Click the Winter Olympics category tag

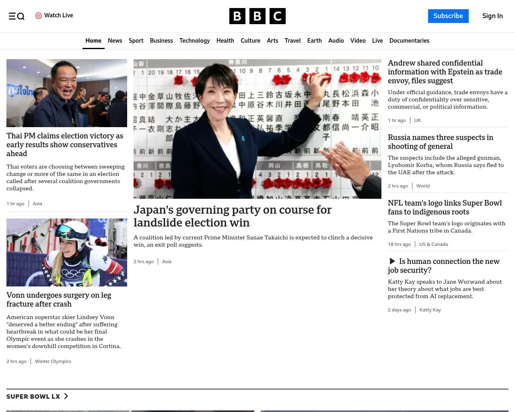pos(53,361)
